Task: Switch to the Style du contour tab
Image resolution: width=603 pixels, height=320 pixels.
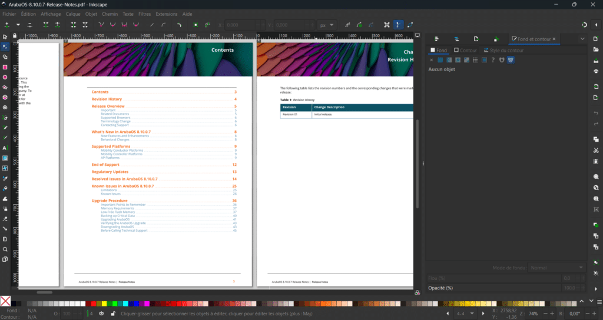Action: [503, 51]
